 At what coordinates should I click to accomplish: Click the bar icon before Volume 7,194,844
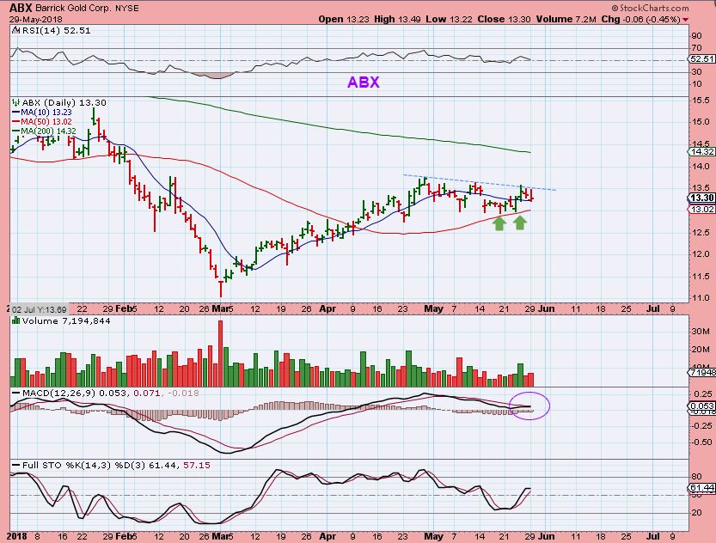16,320
